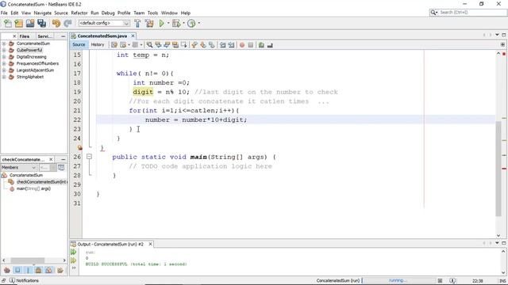Toggle Show Static Members filter in Navigator

pyautogui.click(x=28, y=270)
